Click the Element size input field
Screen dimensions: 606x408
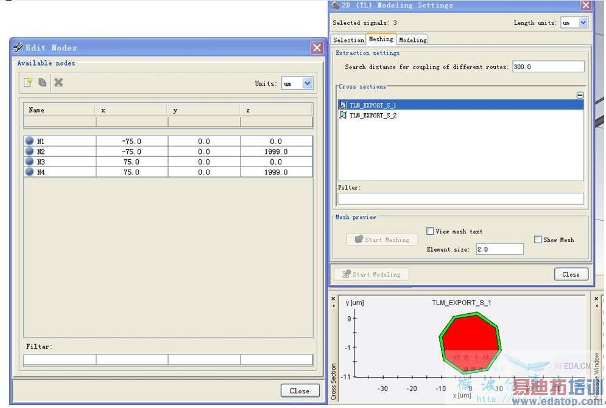pyautogui.click(x=499, y=249)
